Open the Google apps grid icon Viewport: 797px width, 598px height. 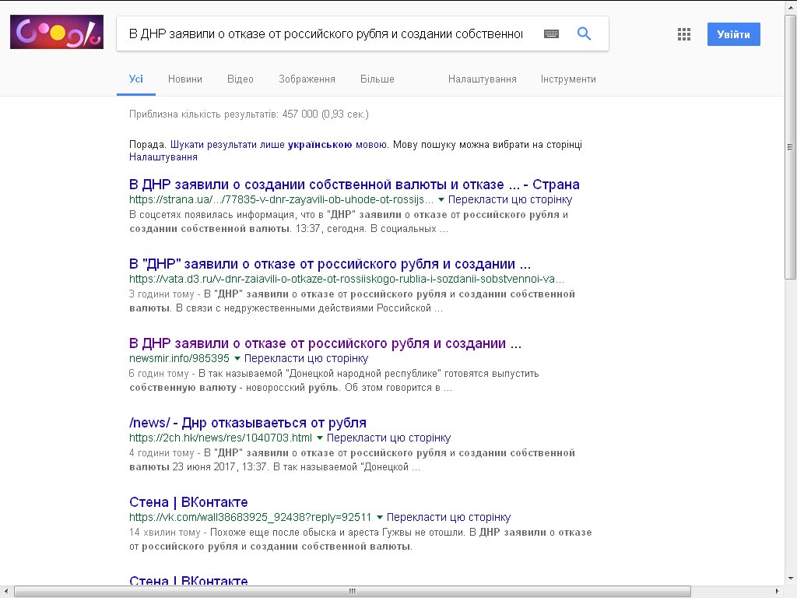coord(684,34)
